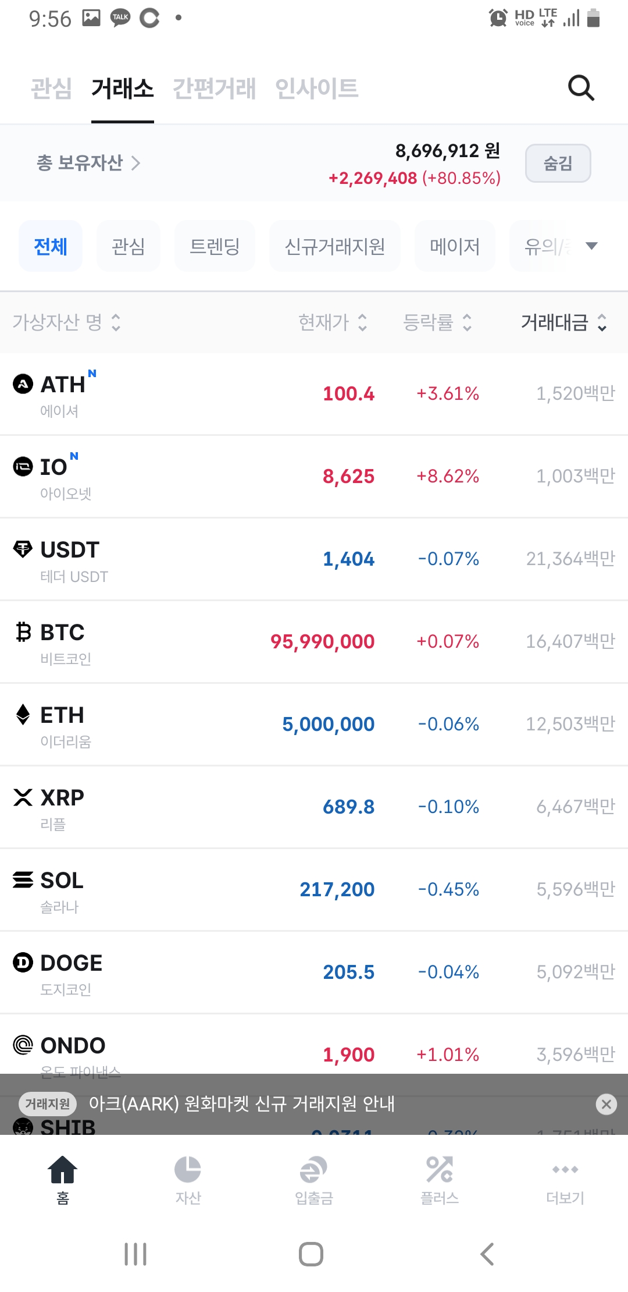Screen dimensions: 628x1292
Task: Switch to 간편거래 tab
Action: [214, 88]
